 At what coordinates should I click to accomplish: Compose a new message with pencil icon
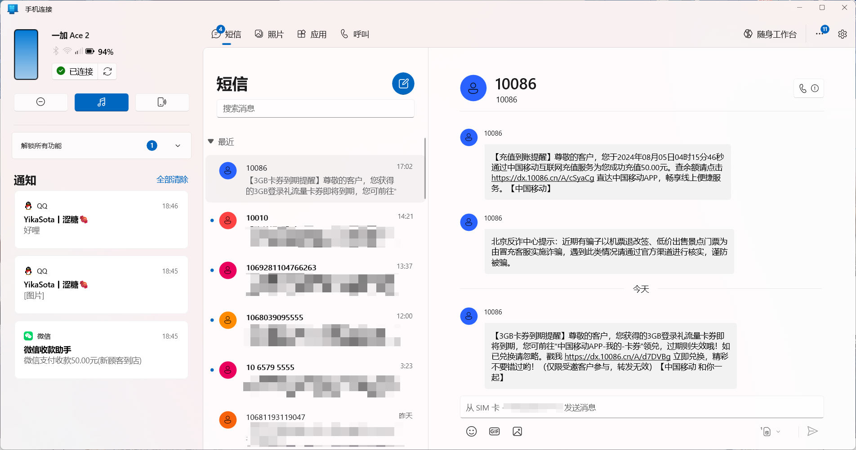tap(403, 84)
